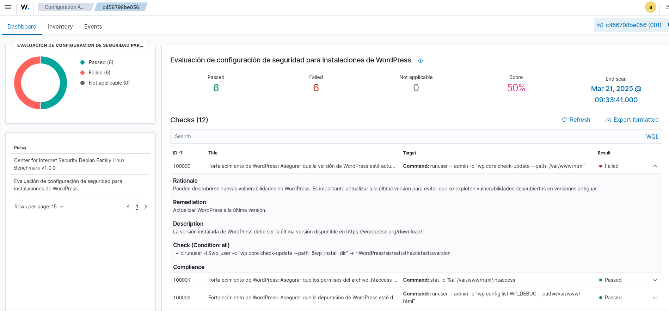Click the info icon next to policy title

tap(421, 61)
